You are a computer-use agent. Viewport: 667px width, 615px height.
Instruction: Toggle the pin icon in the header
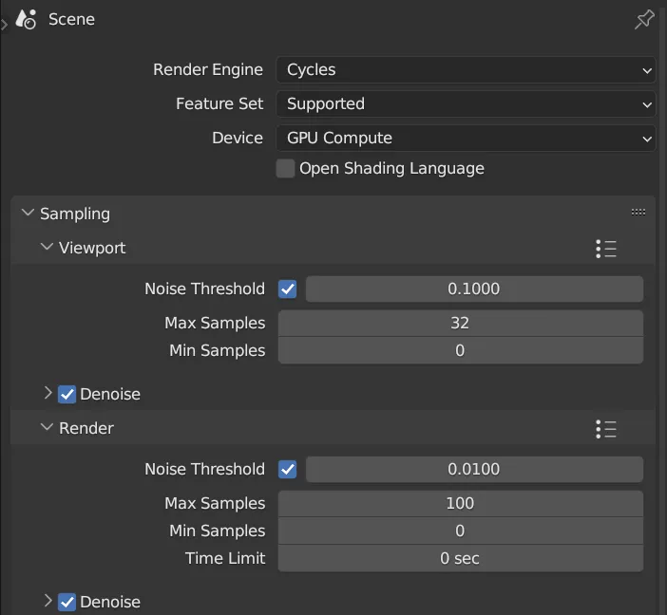click(644, 19)
